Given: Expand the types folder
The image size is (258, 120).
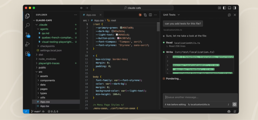Looking at the screenshot, I should pyautogui.click(x=43, y=93).
